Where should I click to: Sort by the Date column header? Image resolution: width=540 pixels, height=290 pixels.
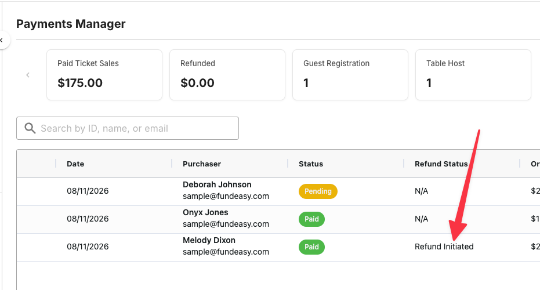pos(75,164)
